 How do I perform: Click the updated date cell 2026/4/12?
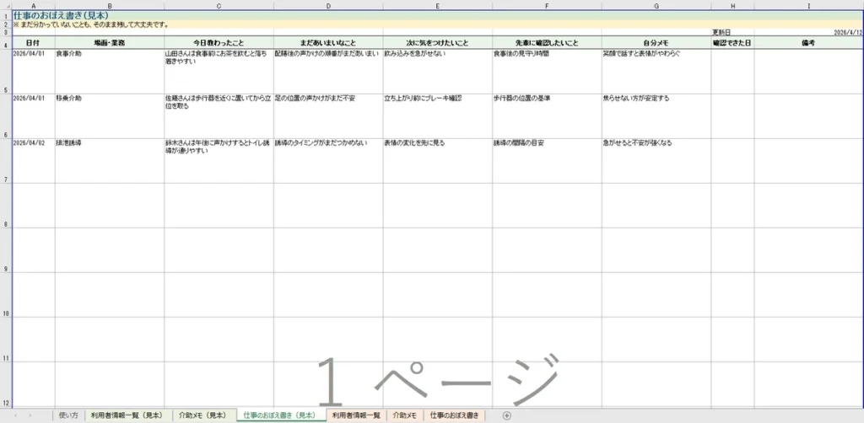847,32
